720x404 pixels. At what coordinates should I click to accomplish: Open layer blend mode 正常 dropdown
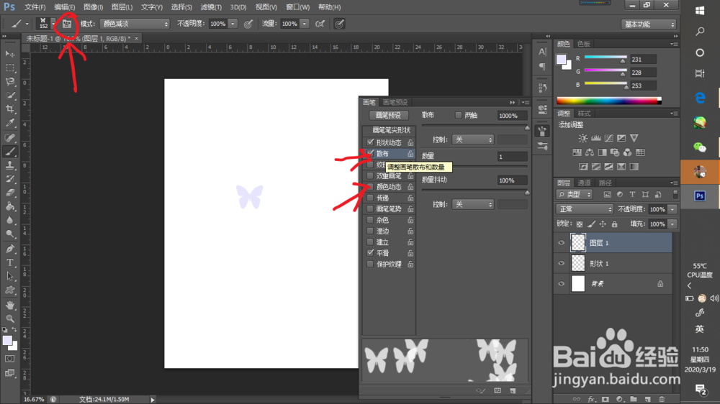(x=585, y=209)
